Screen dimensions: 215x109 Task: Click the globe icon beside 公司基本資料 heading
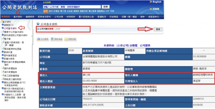click(x=38, y=24)
